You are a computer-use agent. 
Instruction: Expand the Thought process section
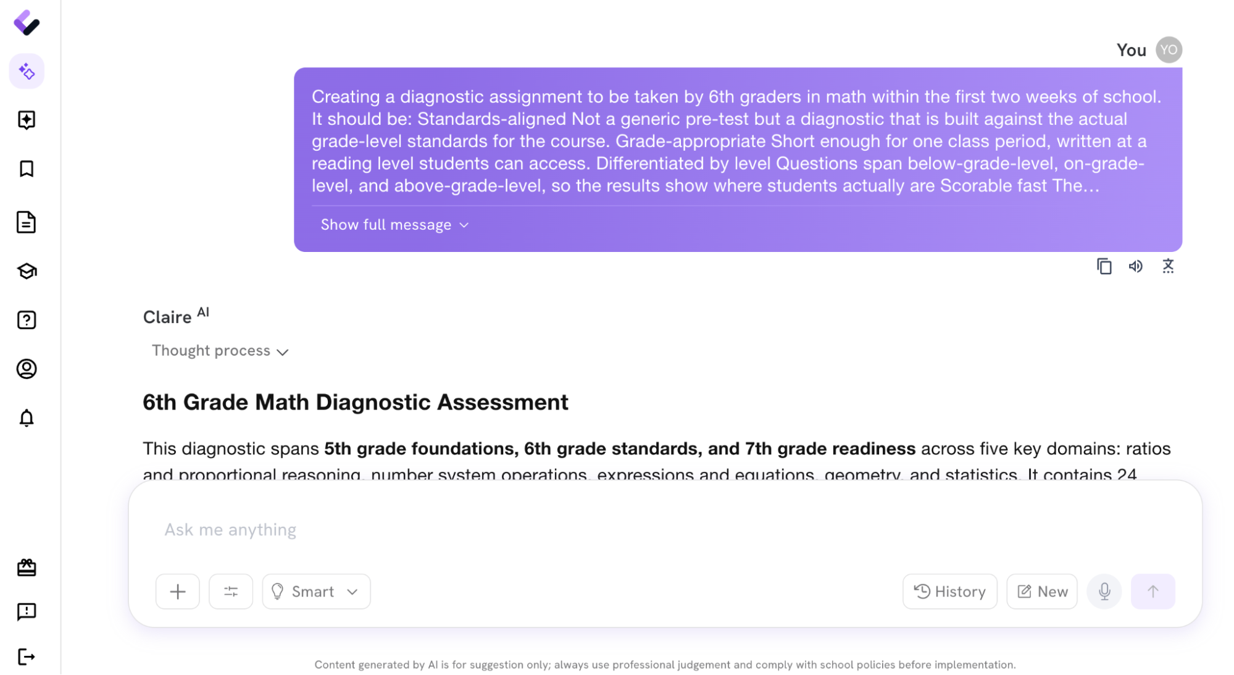(220, 351)
